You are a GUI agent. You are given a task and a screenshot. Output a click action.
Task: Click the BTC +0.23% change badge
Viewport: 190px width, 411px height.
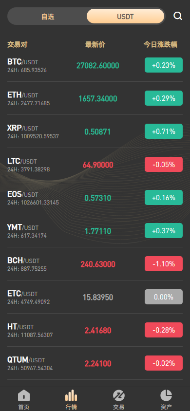coord(164,65)
